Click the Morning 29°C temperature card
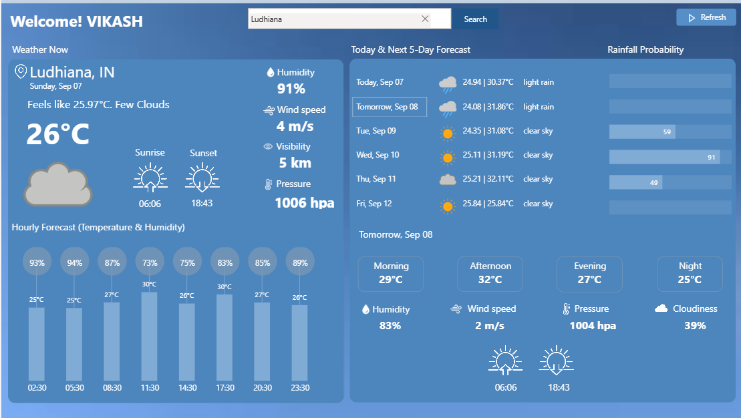The width and height of the screenshot is (741, 418). 391,273
